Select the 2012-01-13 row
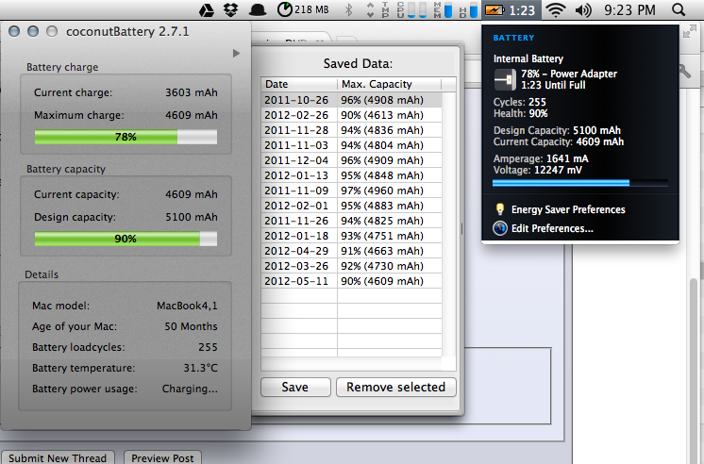The width and height of the screenshot is (704, 464). pos(352,175)
